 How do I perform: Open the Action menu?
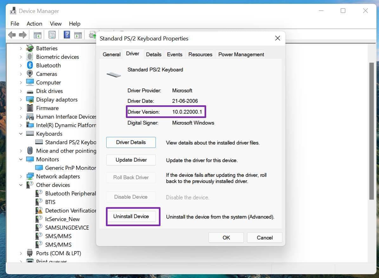tap(34, 24)
